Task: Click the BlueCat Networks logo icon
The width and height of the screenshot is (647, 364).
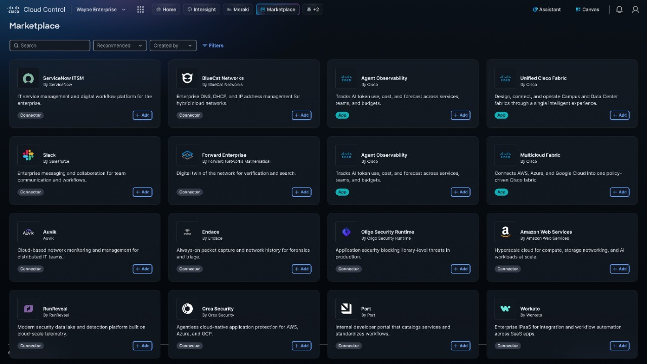Action: pyautogui.click(x=187, y=78)
